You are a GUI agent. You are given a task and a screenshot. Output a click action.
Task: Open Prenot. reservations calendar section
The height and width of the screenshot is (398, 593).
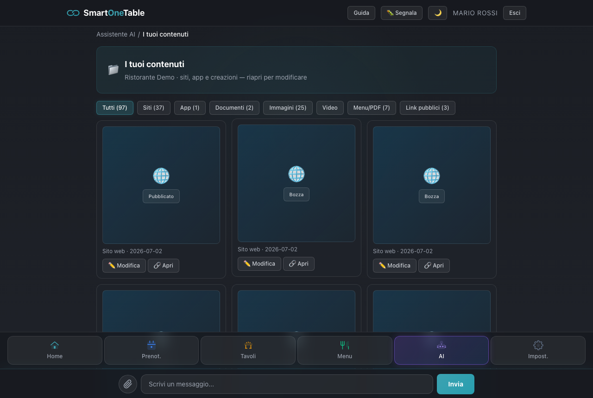point(151,350)
